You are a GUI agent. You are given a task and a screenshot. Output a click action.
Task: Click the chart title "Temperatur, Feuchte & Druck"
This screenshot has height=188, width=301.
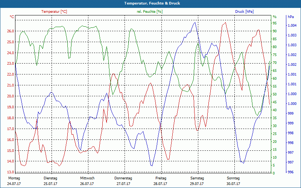[x=152, y=3]
